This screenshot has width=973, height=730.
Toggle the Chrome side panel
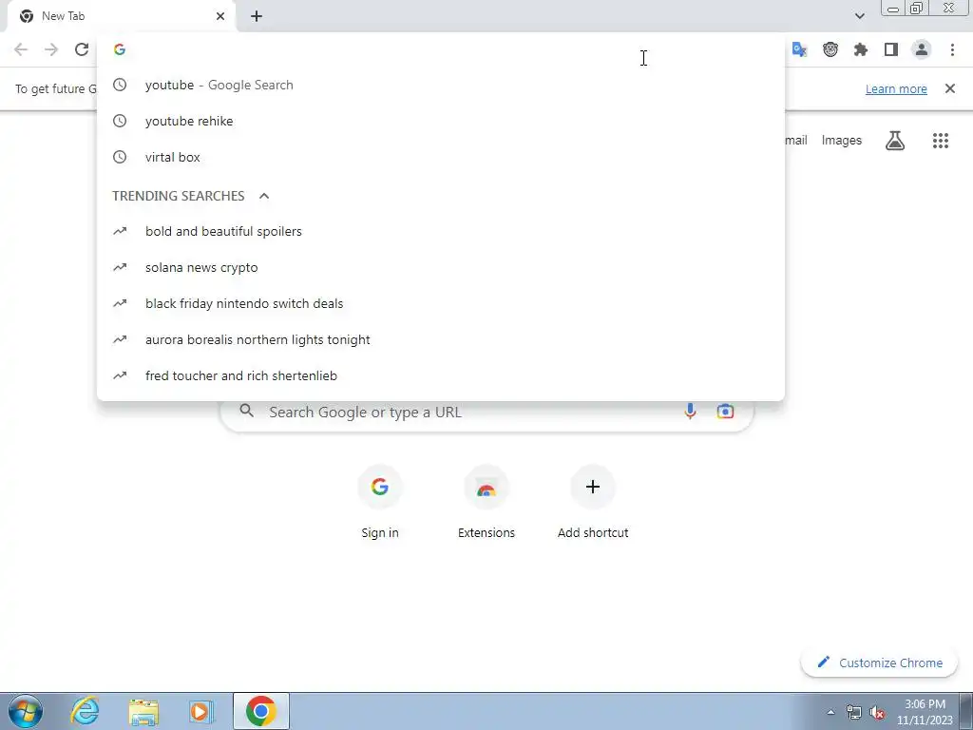coord(891,49)
